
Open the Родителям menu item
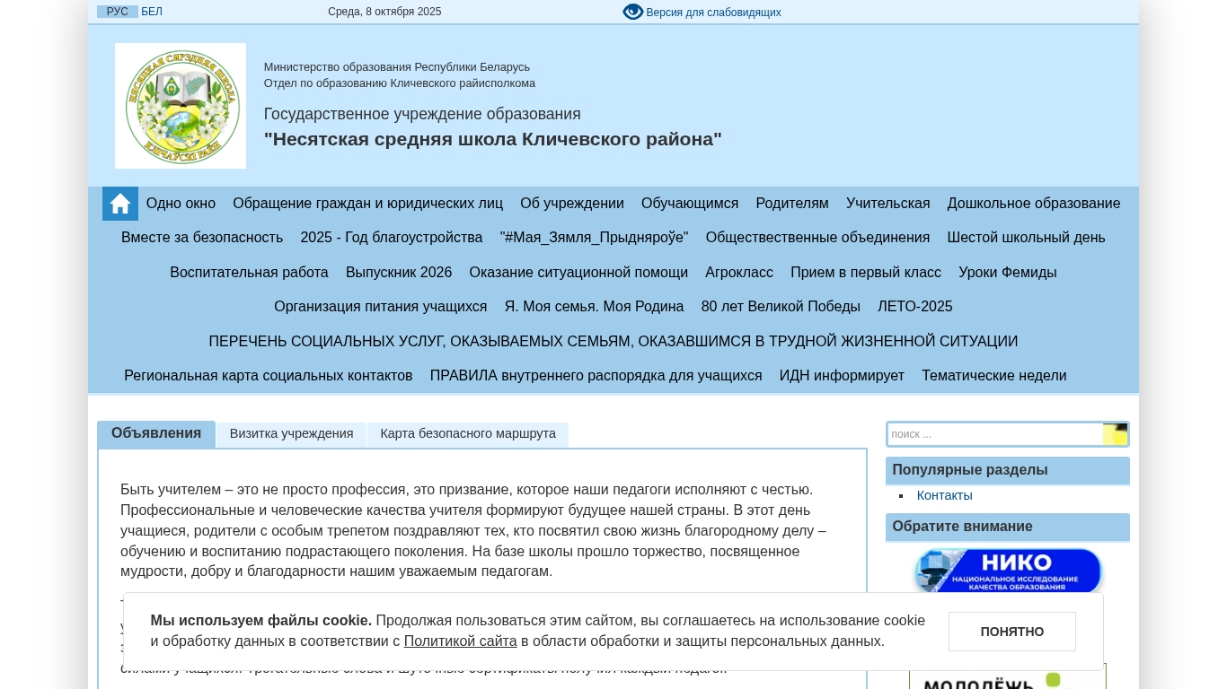pos(792,204)
